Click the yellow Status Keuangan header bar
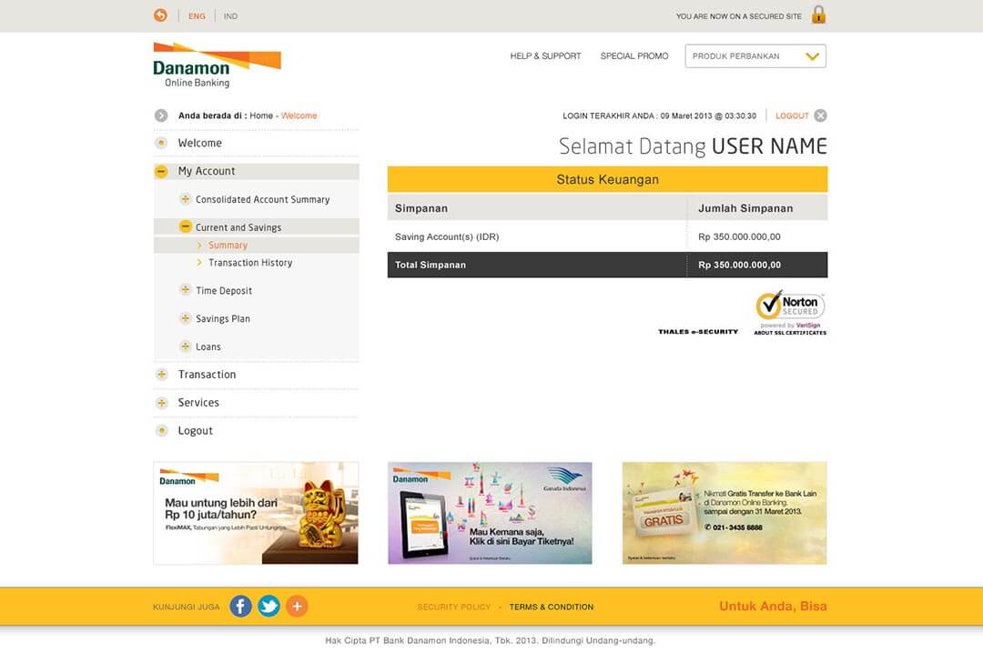The image size is (983, 663). 608,179
